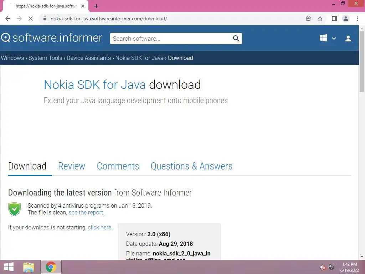Screen dimensions: 365x274
Task: Click the muted volume tray icon
Action: [x=323, y=267]
